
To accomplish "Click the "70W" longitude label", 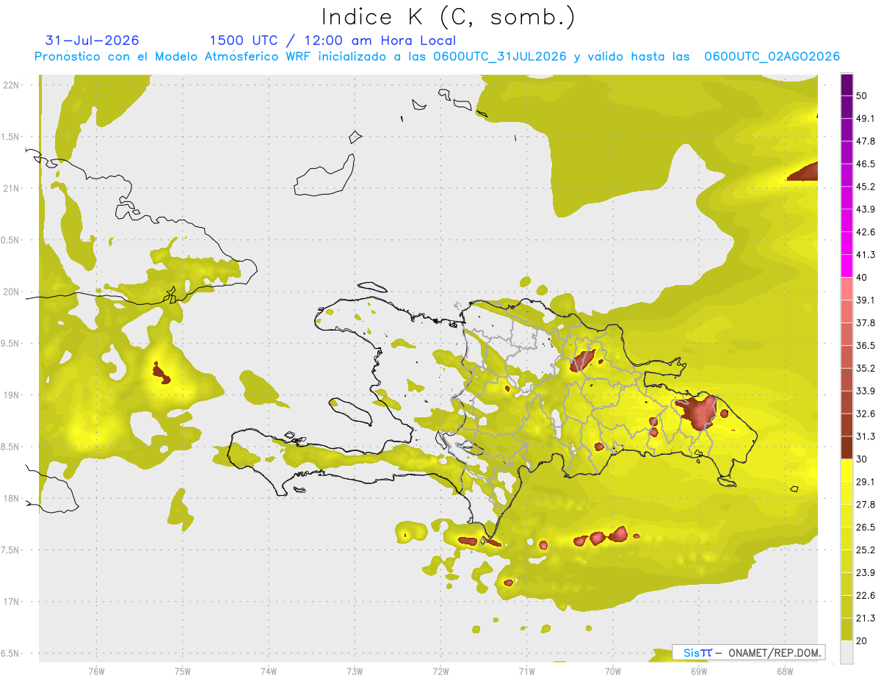I will click(613, 671).
